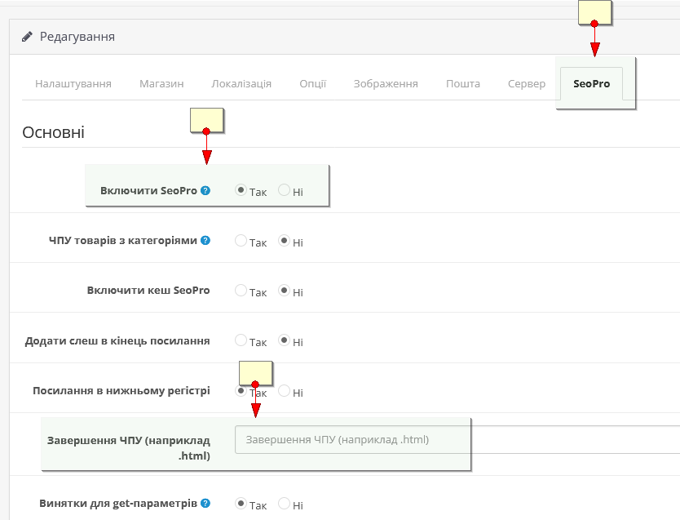Open the Налаштування tab
Screen dimensions: 680x520
[73, 84]
